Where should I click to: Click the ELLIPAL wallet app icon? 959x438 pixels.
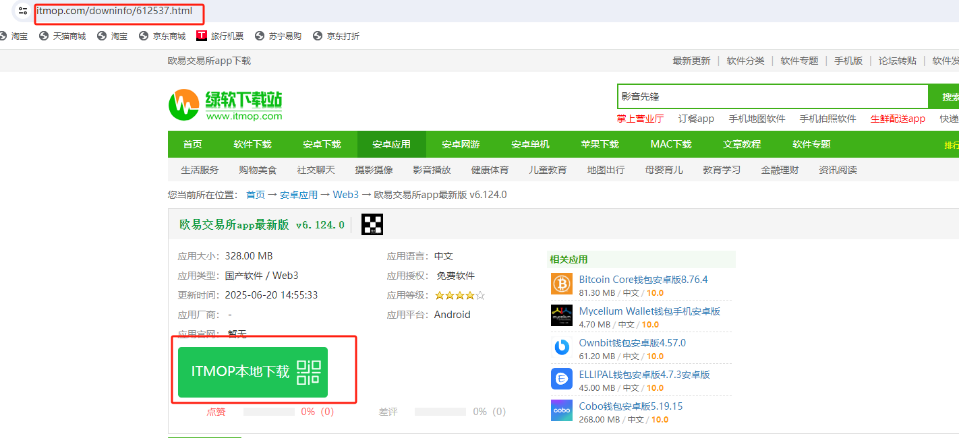pyautogui.click(x=561, y=379)
